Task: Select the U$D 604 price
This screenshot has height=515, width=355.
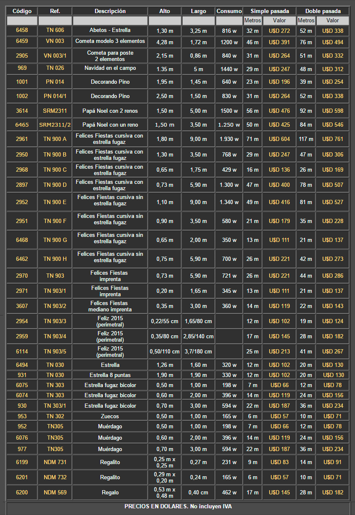Action: [x=279, y=139]
